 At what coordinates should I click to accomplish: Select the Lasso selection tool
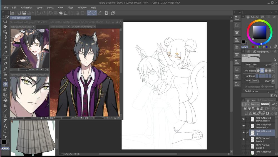click(5, 42)
